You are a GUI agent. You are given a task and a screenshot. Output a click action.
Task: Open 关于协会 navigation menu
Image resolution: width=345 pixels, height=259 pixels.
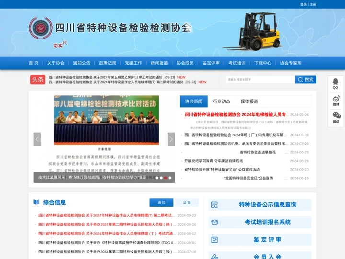[x=56, y=63]
